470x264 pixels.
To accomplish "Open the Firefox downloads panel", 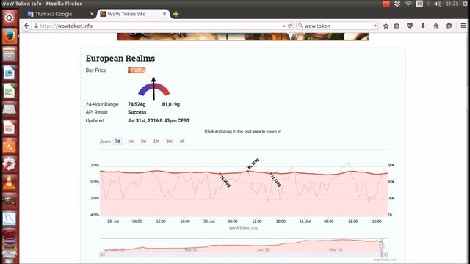I will click(423, 26).
